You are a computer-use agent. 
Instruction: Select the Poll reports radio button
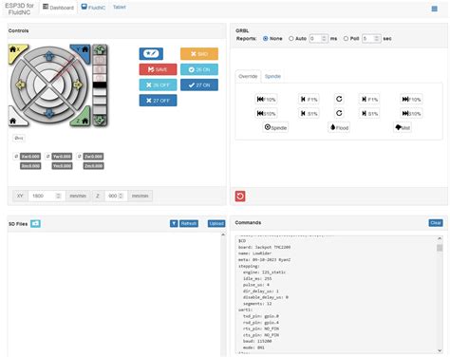pyautogui.click(x=346, y=38)
